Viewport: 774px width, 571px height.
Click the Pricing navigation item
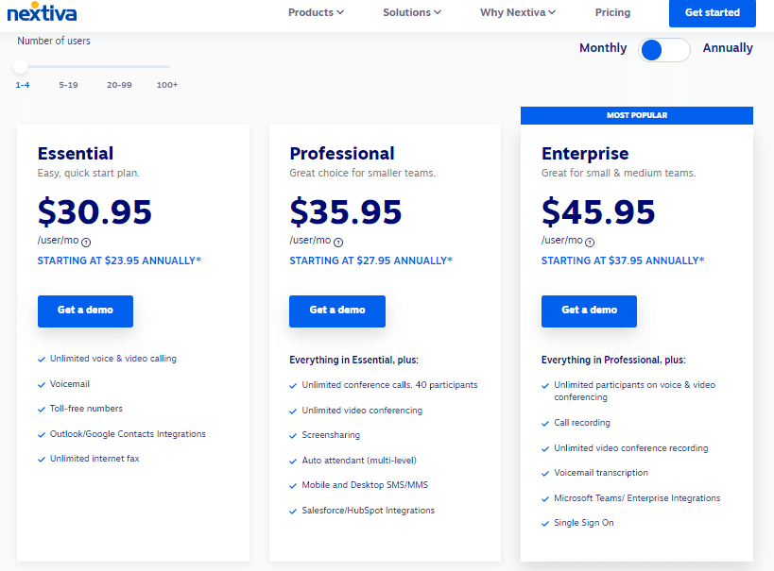pos(612,13)
